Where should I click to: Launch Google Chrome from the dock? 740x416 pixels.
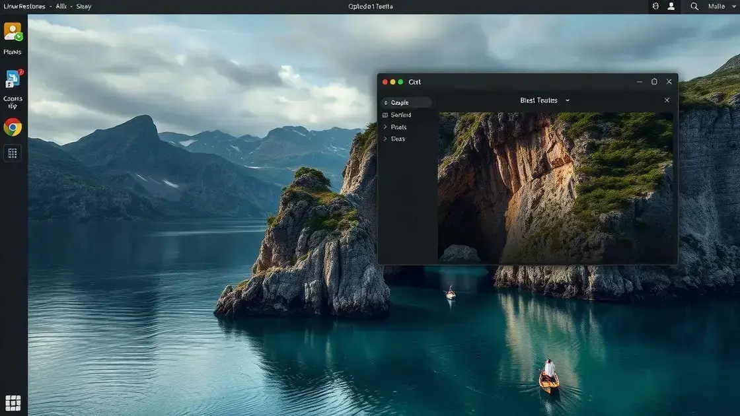click(x=13, y=127)
